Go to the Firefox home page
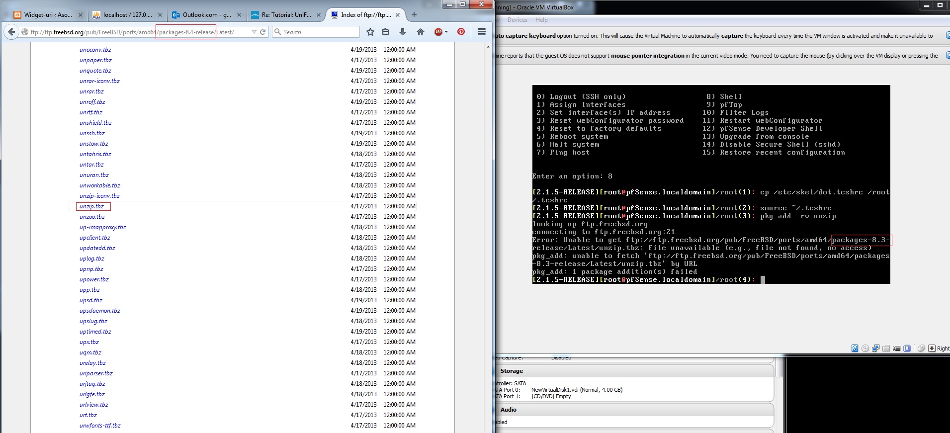 tap(421, 32)
